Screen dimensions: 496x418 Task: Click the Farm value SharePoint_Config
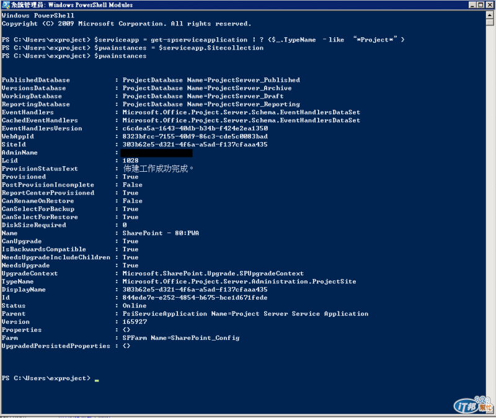pos(181,338)
